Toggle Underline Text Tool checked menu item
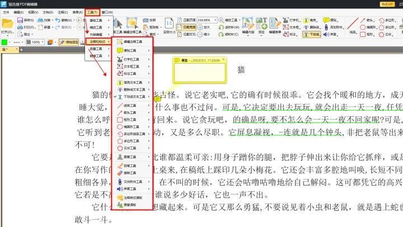This screenshot has height=227, width=403. tap(132, 97)
